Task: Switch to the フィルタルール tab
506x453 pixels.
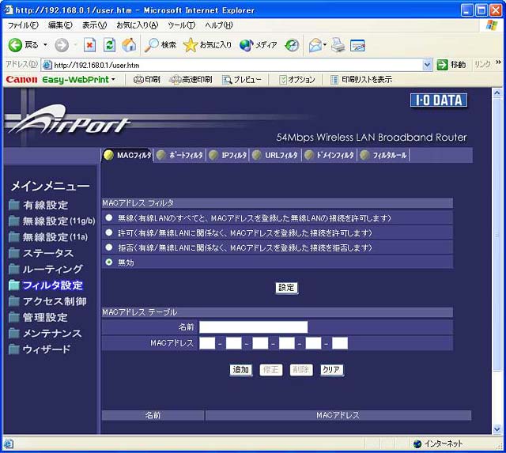Action: click(383, 155)
